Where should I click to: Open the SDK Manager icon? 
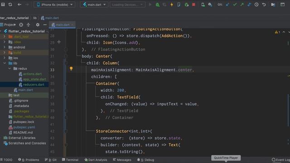pos(210,5)
